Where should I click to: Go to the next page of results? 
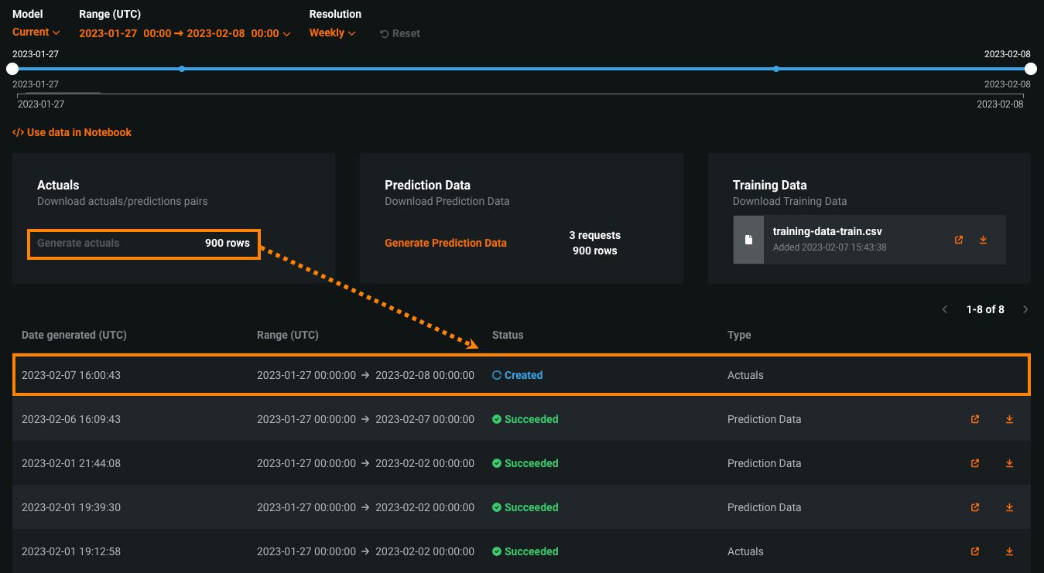pyautogui.click(x=1025, y=309)
